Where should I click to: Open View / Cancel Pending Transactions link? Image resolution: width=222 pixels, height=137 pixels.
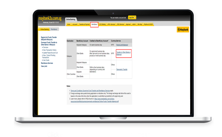click(48, 56)
